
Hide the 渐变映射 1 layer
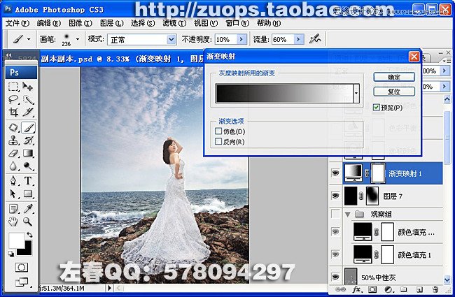click(335, 173)
